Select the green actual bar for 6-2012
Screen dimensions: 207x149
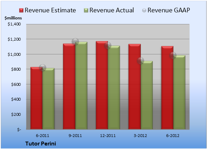coord(179,92)
